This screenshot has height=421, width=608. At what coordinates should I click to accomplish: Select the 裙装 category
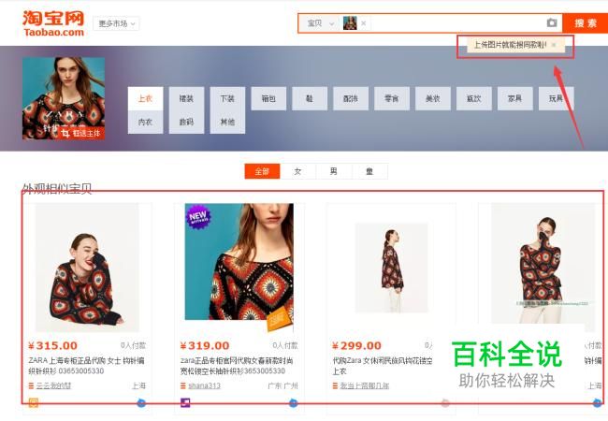coord(186,98)
